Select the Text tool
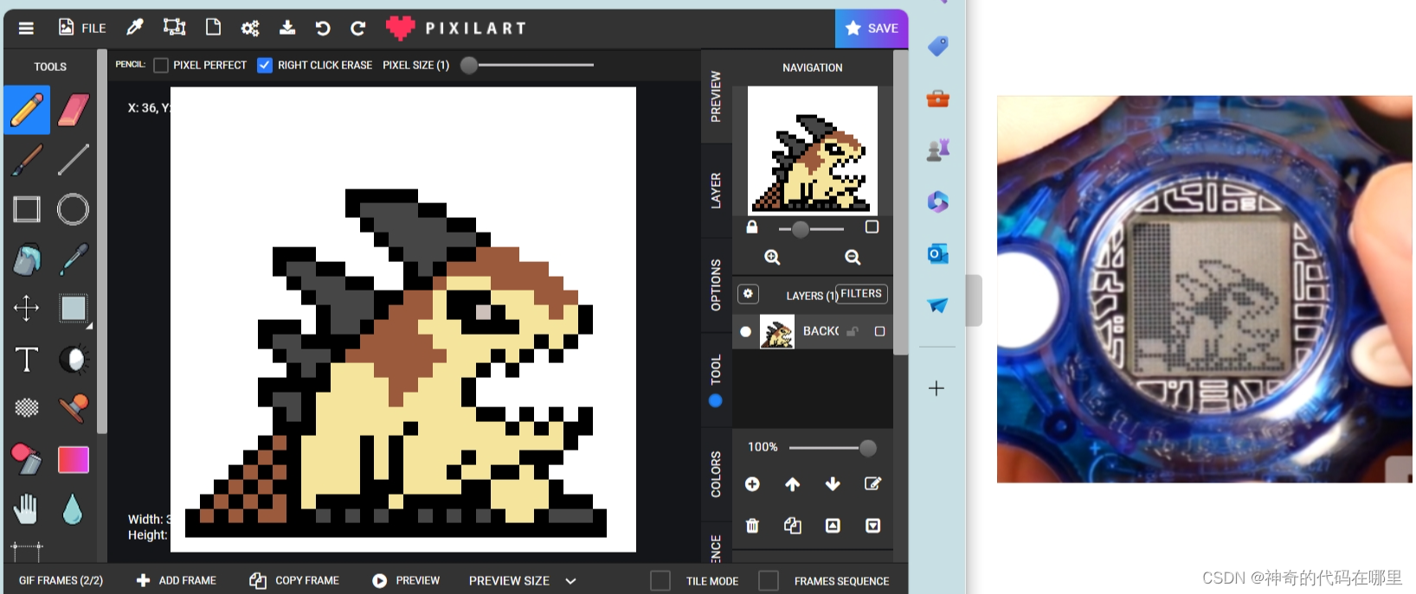This screenshot has width=1416, height=594. (x=27, y=359)
